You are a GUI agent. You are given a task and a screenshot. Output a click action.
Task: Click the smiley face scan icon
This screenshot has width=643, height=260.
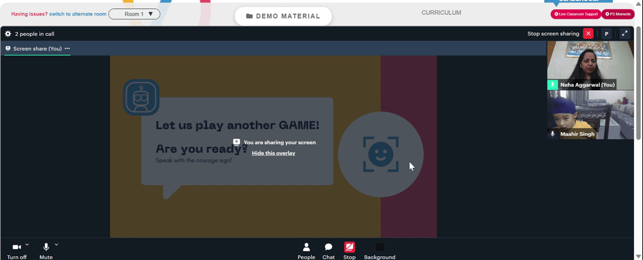[381, 154]
